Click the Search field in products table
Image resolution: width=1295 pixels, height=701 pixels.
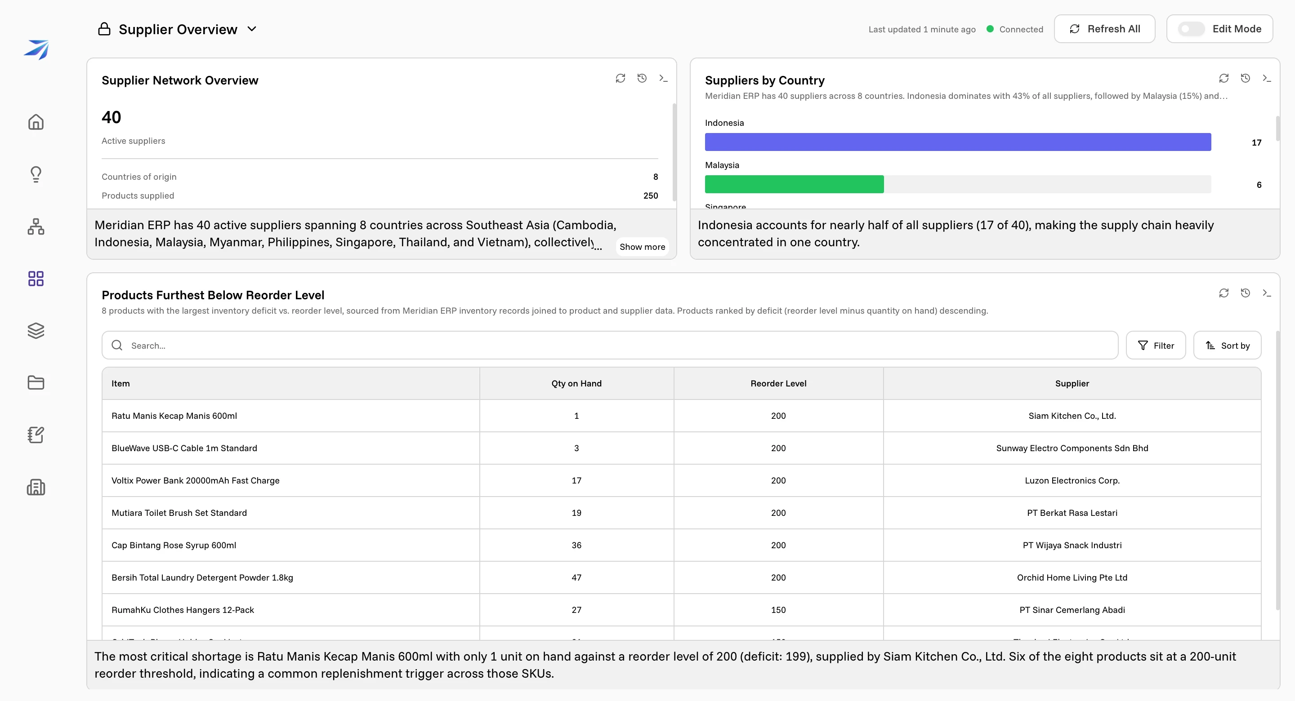610,345
